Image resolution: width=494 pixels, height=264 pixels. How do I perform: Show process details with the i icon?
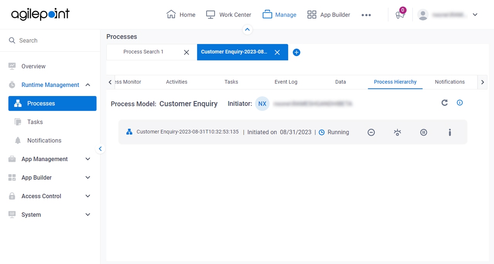point(450,132)
